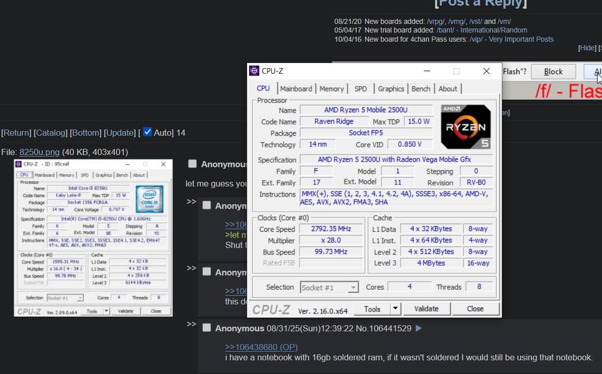
Task: Click the Level 2 value 4 x 512 KBytes
Action: click(x=431, y=252)
